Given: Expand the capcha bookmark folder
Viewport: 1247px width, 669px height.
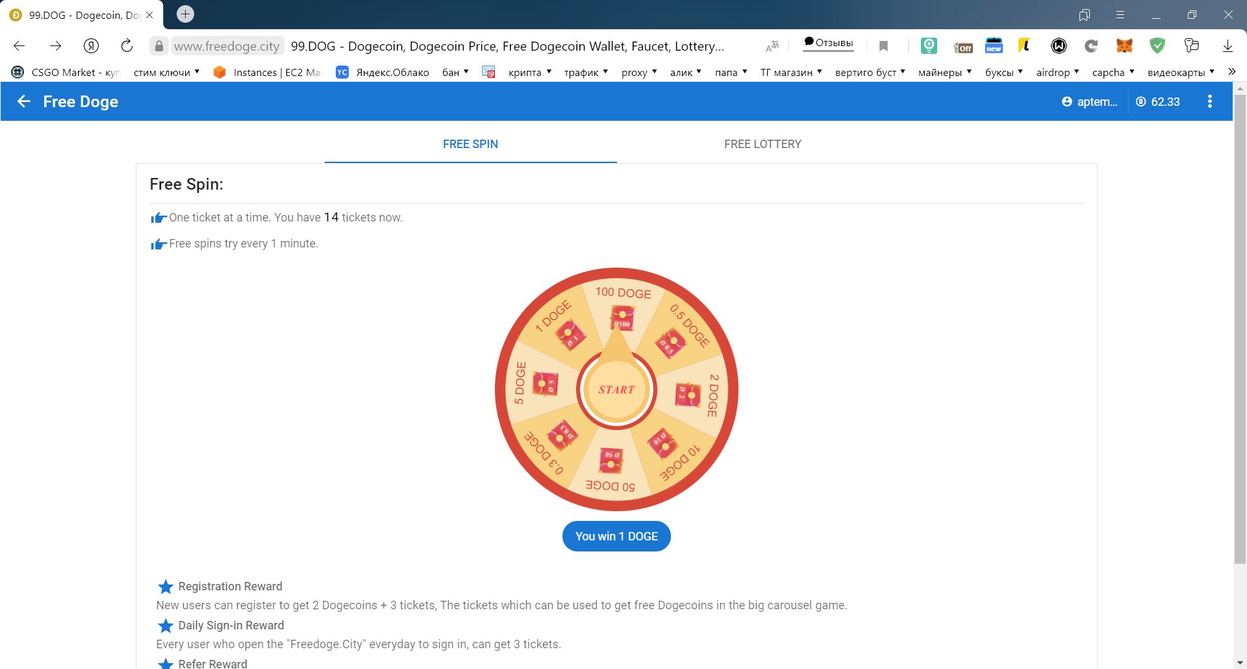Looking at the screenshot, I should coord(1113,72).
